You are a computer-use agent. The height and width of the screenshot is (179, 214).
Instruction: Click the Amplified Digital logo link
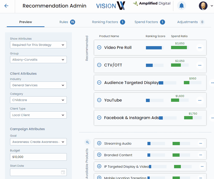tap(152, 4)
